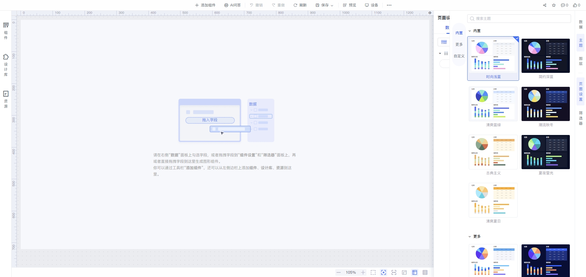
Task: Click the dashed-square selection icon
Action: tap(373, 272)
